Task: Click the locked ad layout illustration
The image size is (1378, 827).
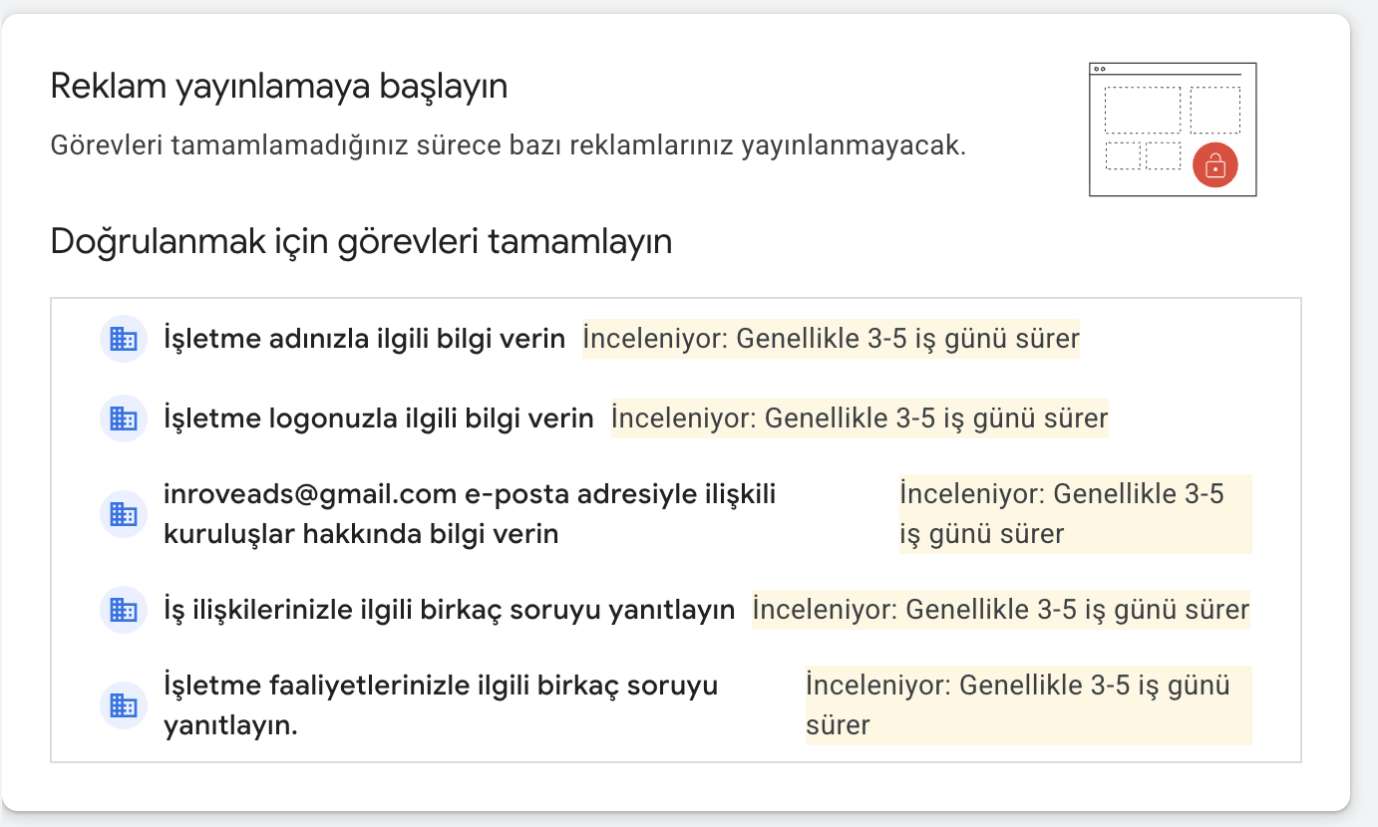Action: pyautogui.click(x=1173, y=130)
